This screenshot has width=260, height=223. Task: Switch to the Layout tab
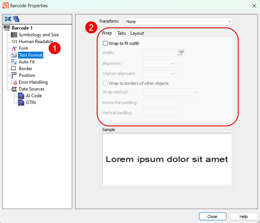pyautogui.click(x=137, y=33)
